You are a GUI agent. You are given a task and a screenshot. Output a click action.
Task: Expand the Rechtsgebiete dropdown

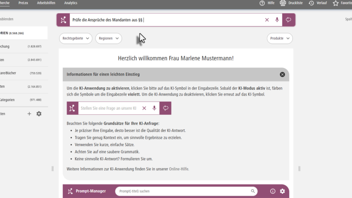click(76, 39)
